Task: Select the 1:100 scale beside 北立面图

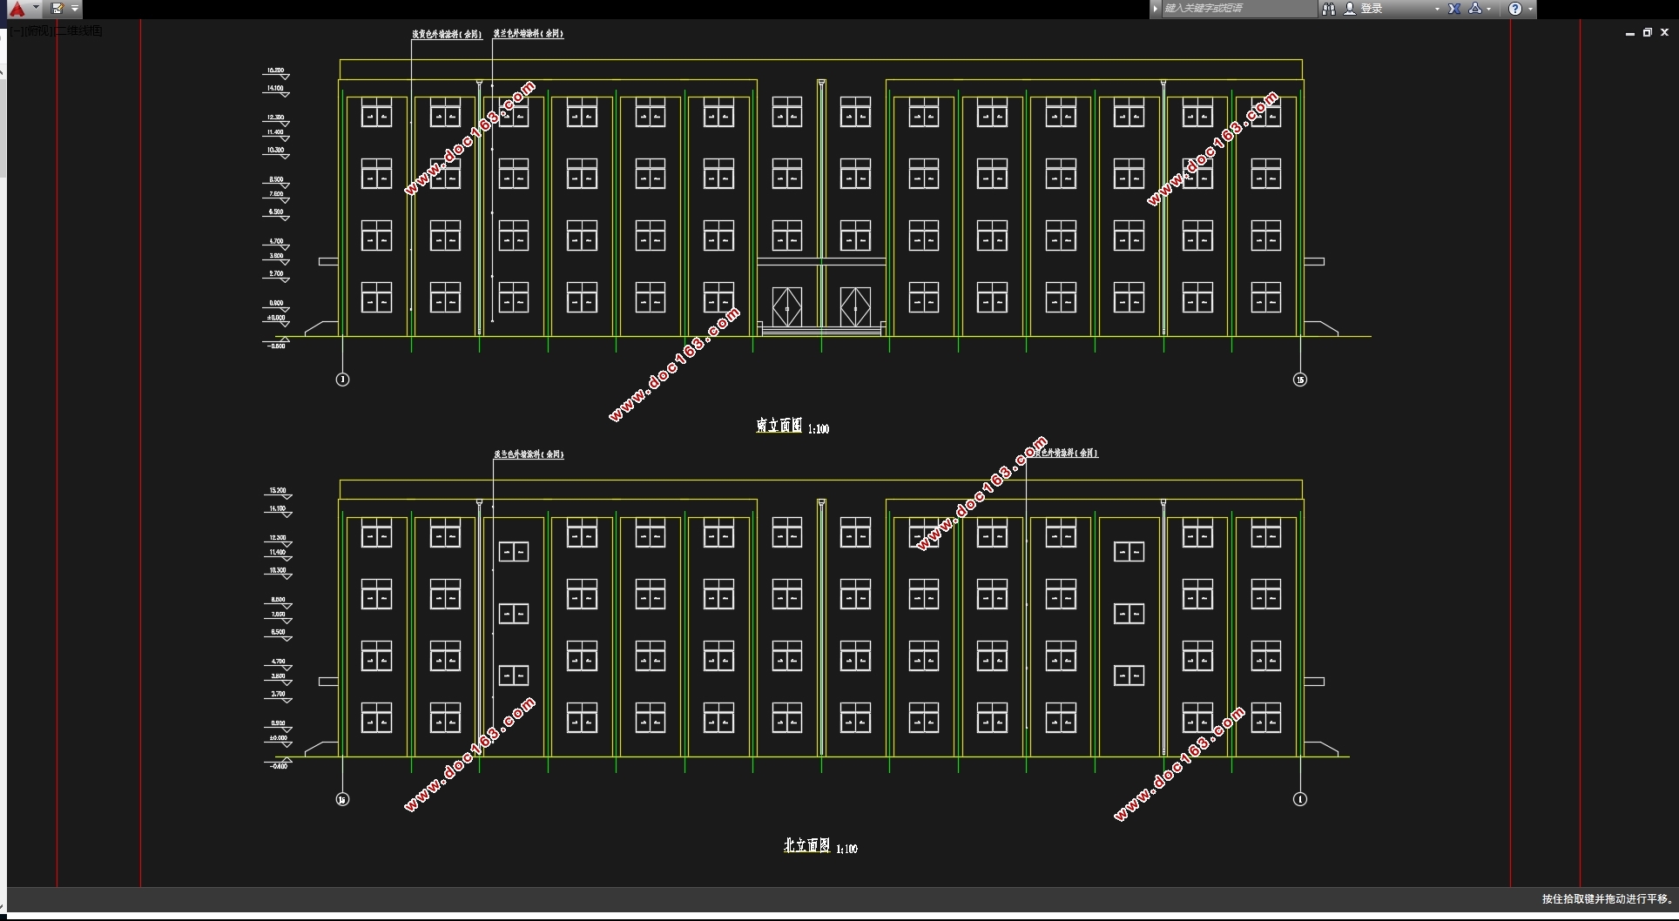Action: 846,849
